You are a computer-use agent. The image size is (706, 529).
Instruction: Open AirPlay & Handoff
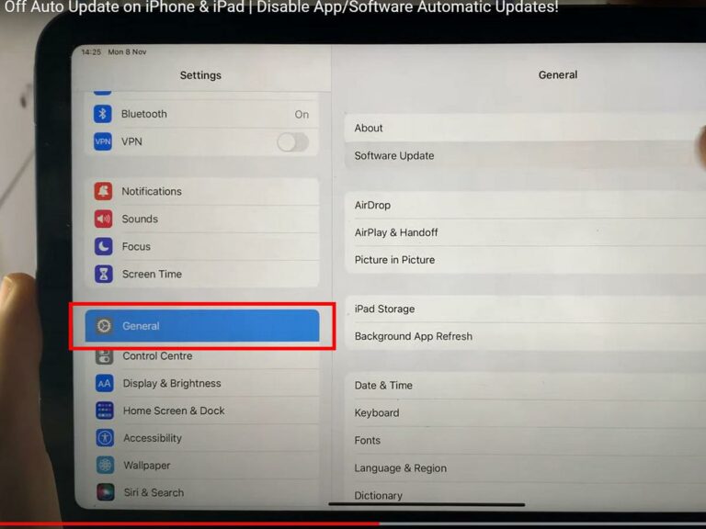(525, 232)
